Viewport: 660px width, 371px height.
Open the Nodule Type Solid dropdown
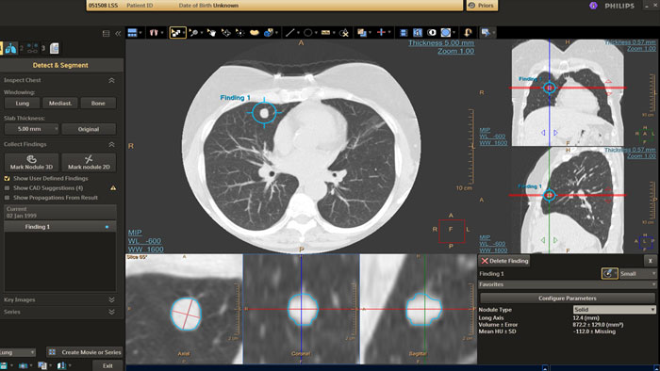pyautogui.click(x=614, y=309)
